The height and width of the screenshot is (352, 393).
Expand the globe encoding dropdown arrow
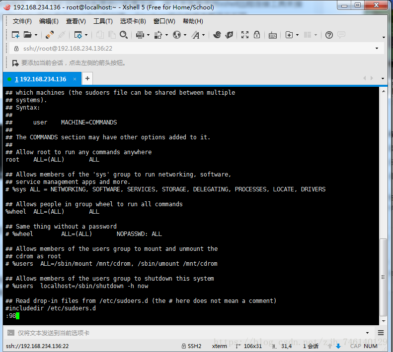[x=185, y=35]
